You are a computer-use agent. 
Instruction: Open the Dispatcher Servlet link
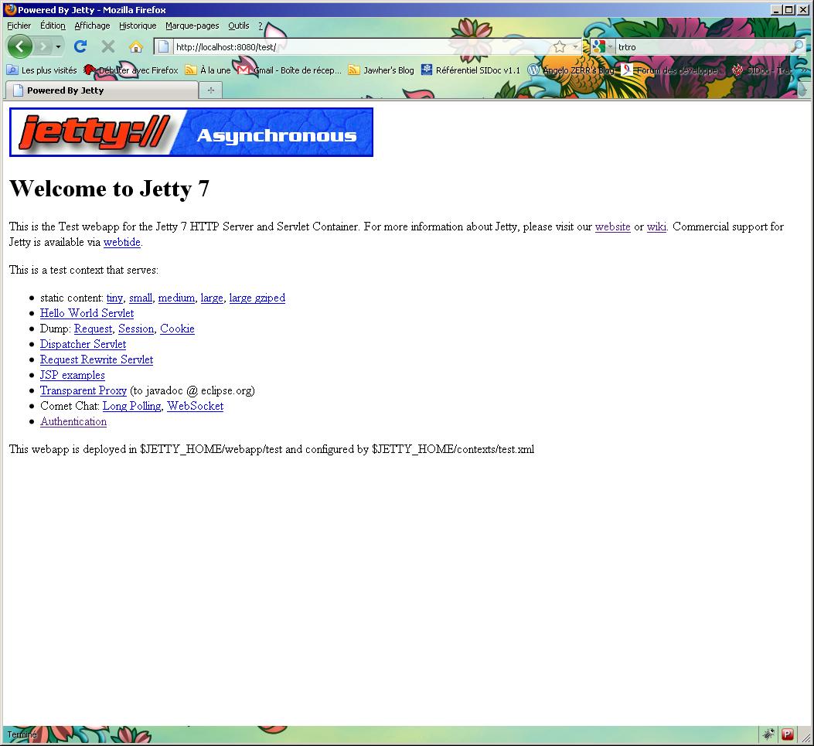(83, 344)
